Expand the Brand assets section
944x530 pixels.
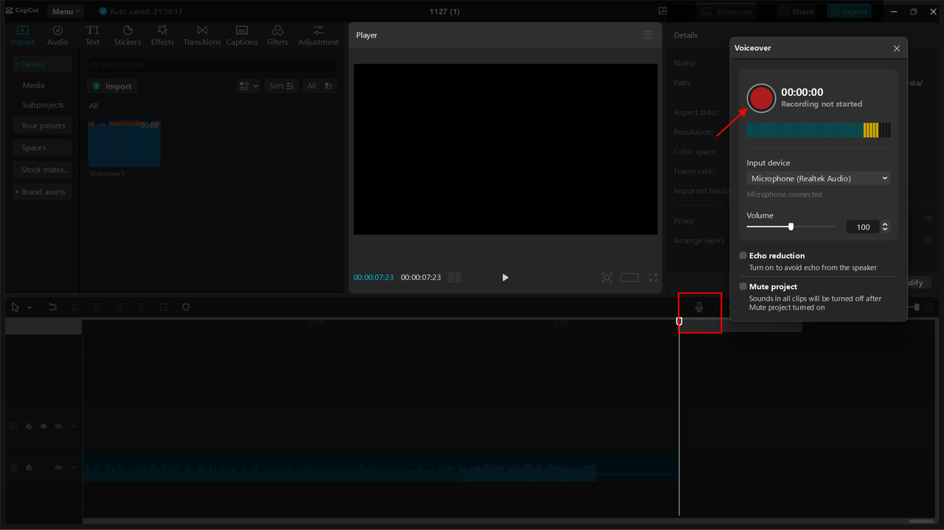[x=42, y=192]
